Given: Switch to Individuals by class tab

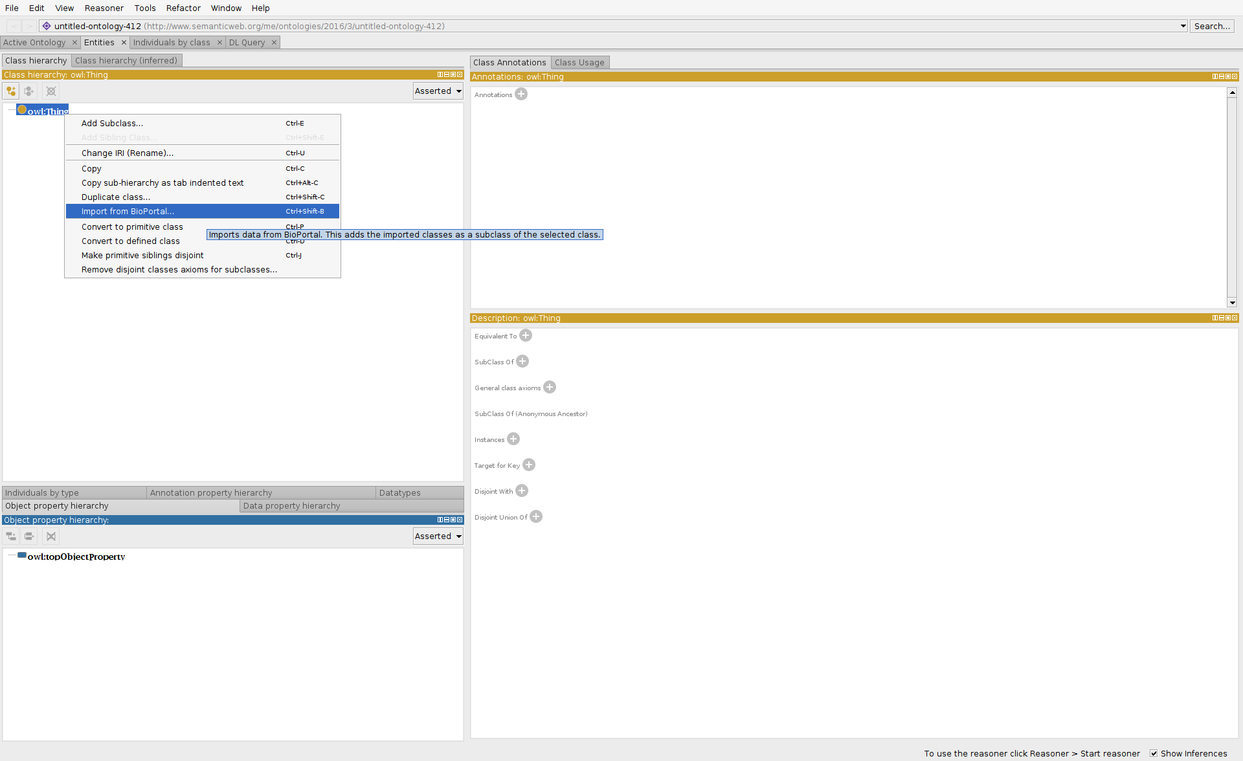Looking at the screenshot, I should pos(172,43).
